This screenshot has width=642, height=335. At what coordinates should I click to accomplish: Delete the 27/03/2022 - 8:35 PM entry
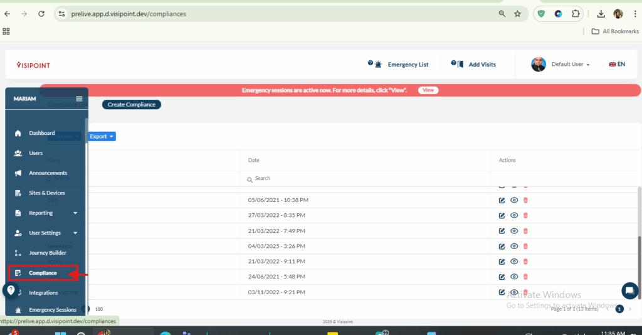[x=525, y=215]
